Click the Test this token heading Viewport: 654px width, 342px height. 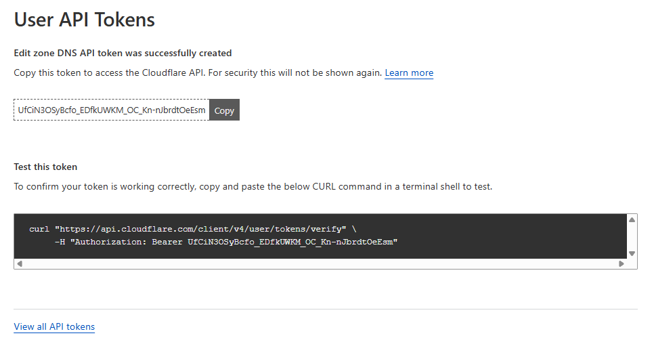coord(45,167)
